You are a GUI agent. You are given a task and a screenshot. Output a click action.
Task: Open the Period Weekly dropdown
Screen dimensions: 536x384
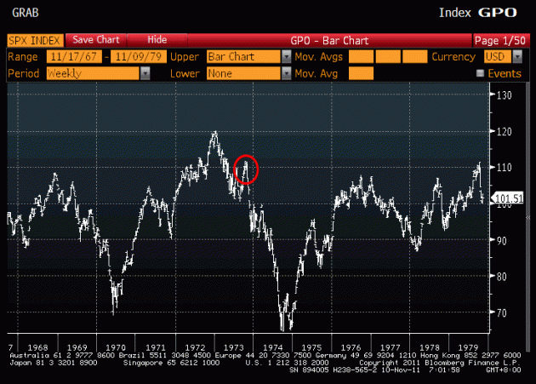coord(95,73)
